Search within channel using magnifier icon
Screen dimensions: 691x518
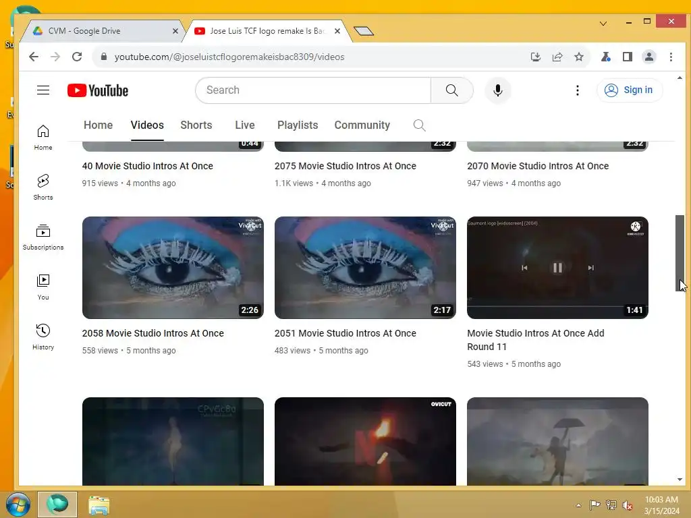click(420, 125)
